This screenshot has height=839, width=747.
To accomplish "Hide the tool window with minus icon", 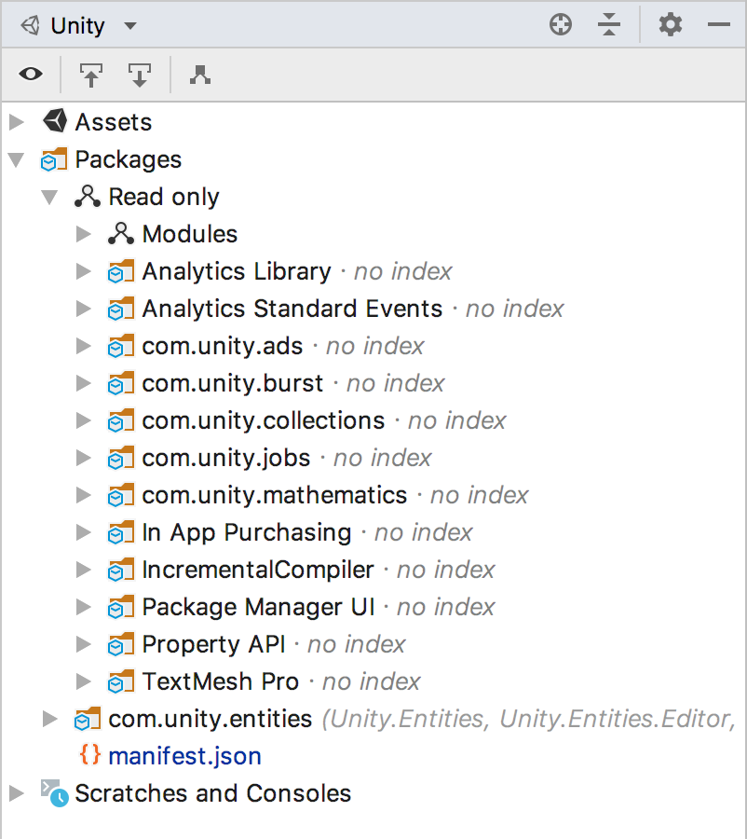I will pyautogui.click(x=719, y=24).
